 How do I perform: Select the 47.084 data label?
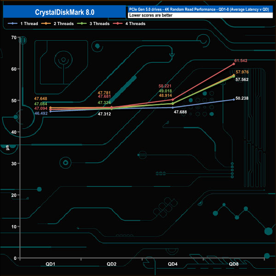40,104
